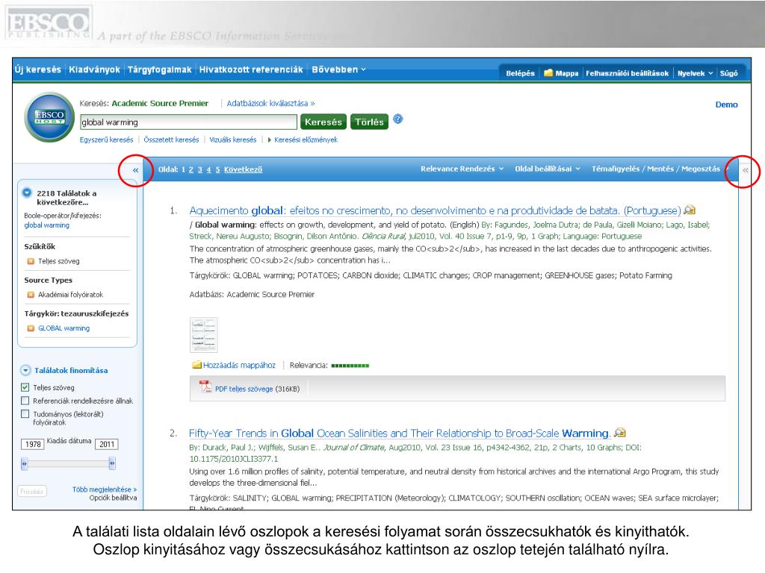This screenshot has width=765, height=573.
Task: Click the Ciência Rural journal link
Action: click(383, 237)
